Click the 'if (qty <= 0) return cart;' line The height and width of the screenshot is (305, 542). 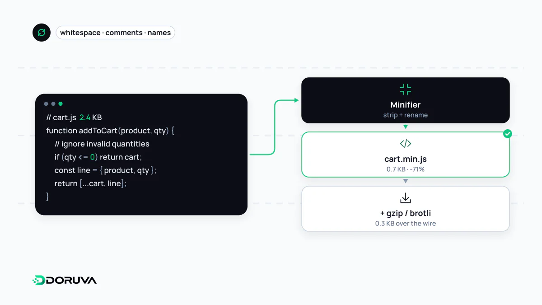pyautogui.click(x=98, y=157)
